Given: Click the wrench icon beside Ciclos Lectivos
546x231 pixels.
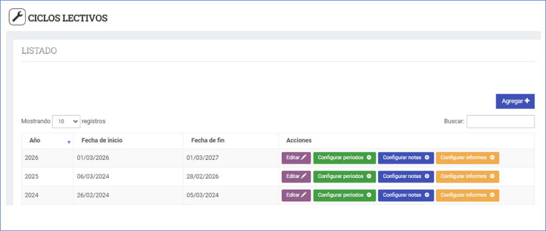Looking at the screenshot, I should click(18, 18).
